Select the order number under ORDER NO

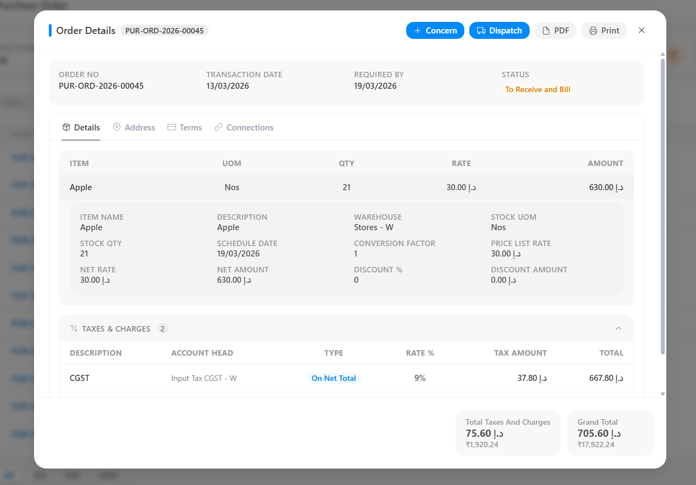tap(101, 86)
